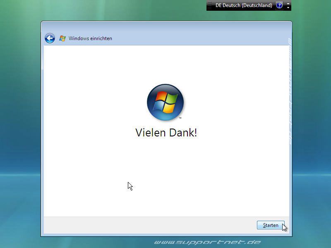Image resolution: width=331 pixels, height=248 pixels.
Task: Click the small Windows flag icon in header
Action: click(x=62, y=38)
